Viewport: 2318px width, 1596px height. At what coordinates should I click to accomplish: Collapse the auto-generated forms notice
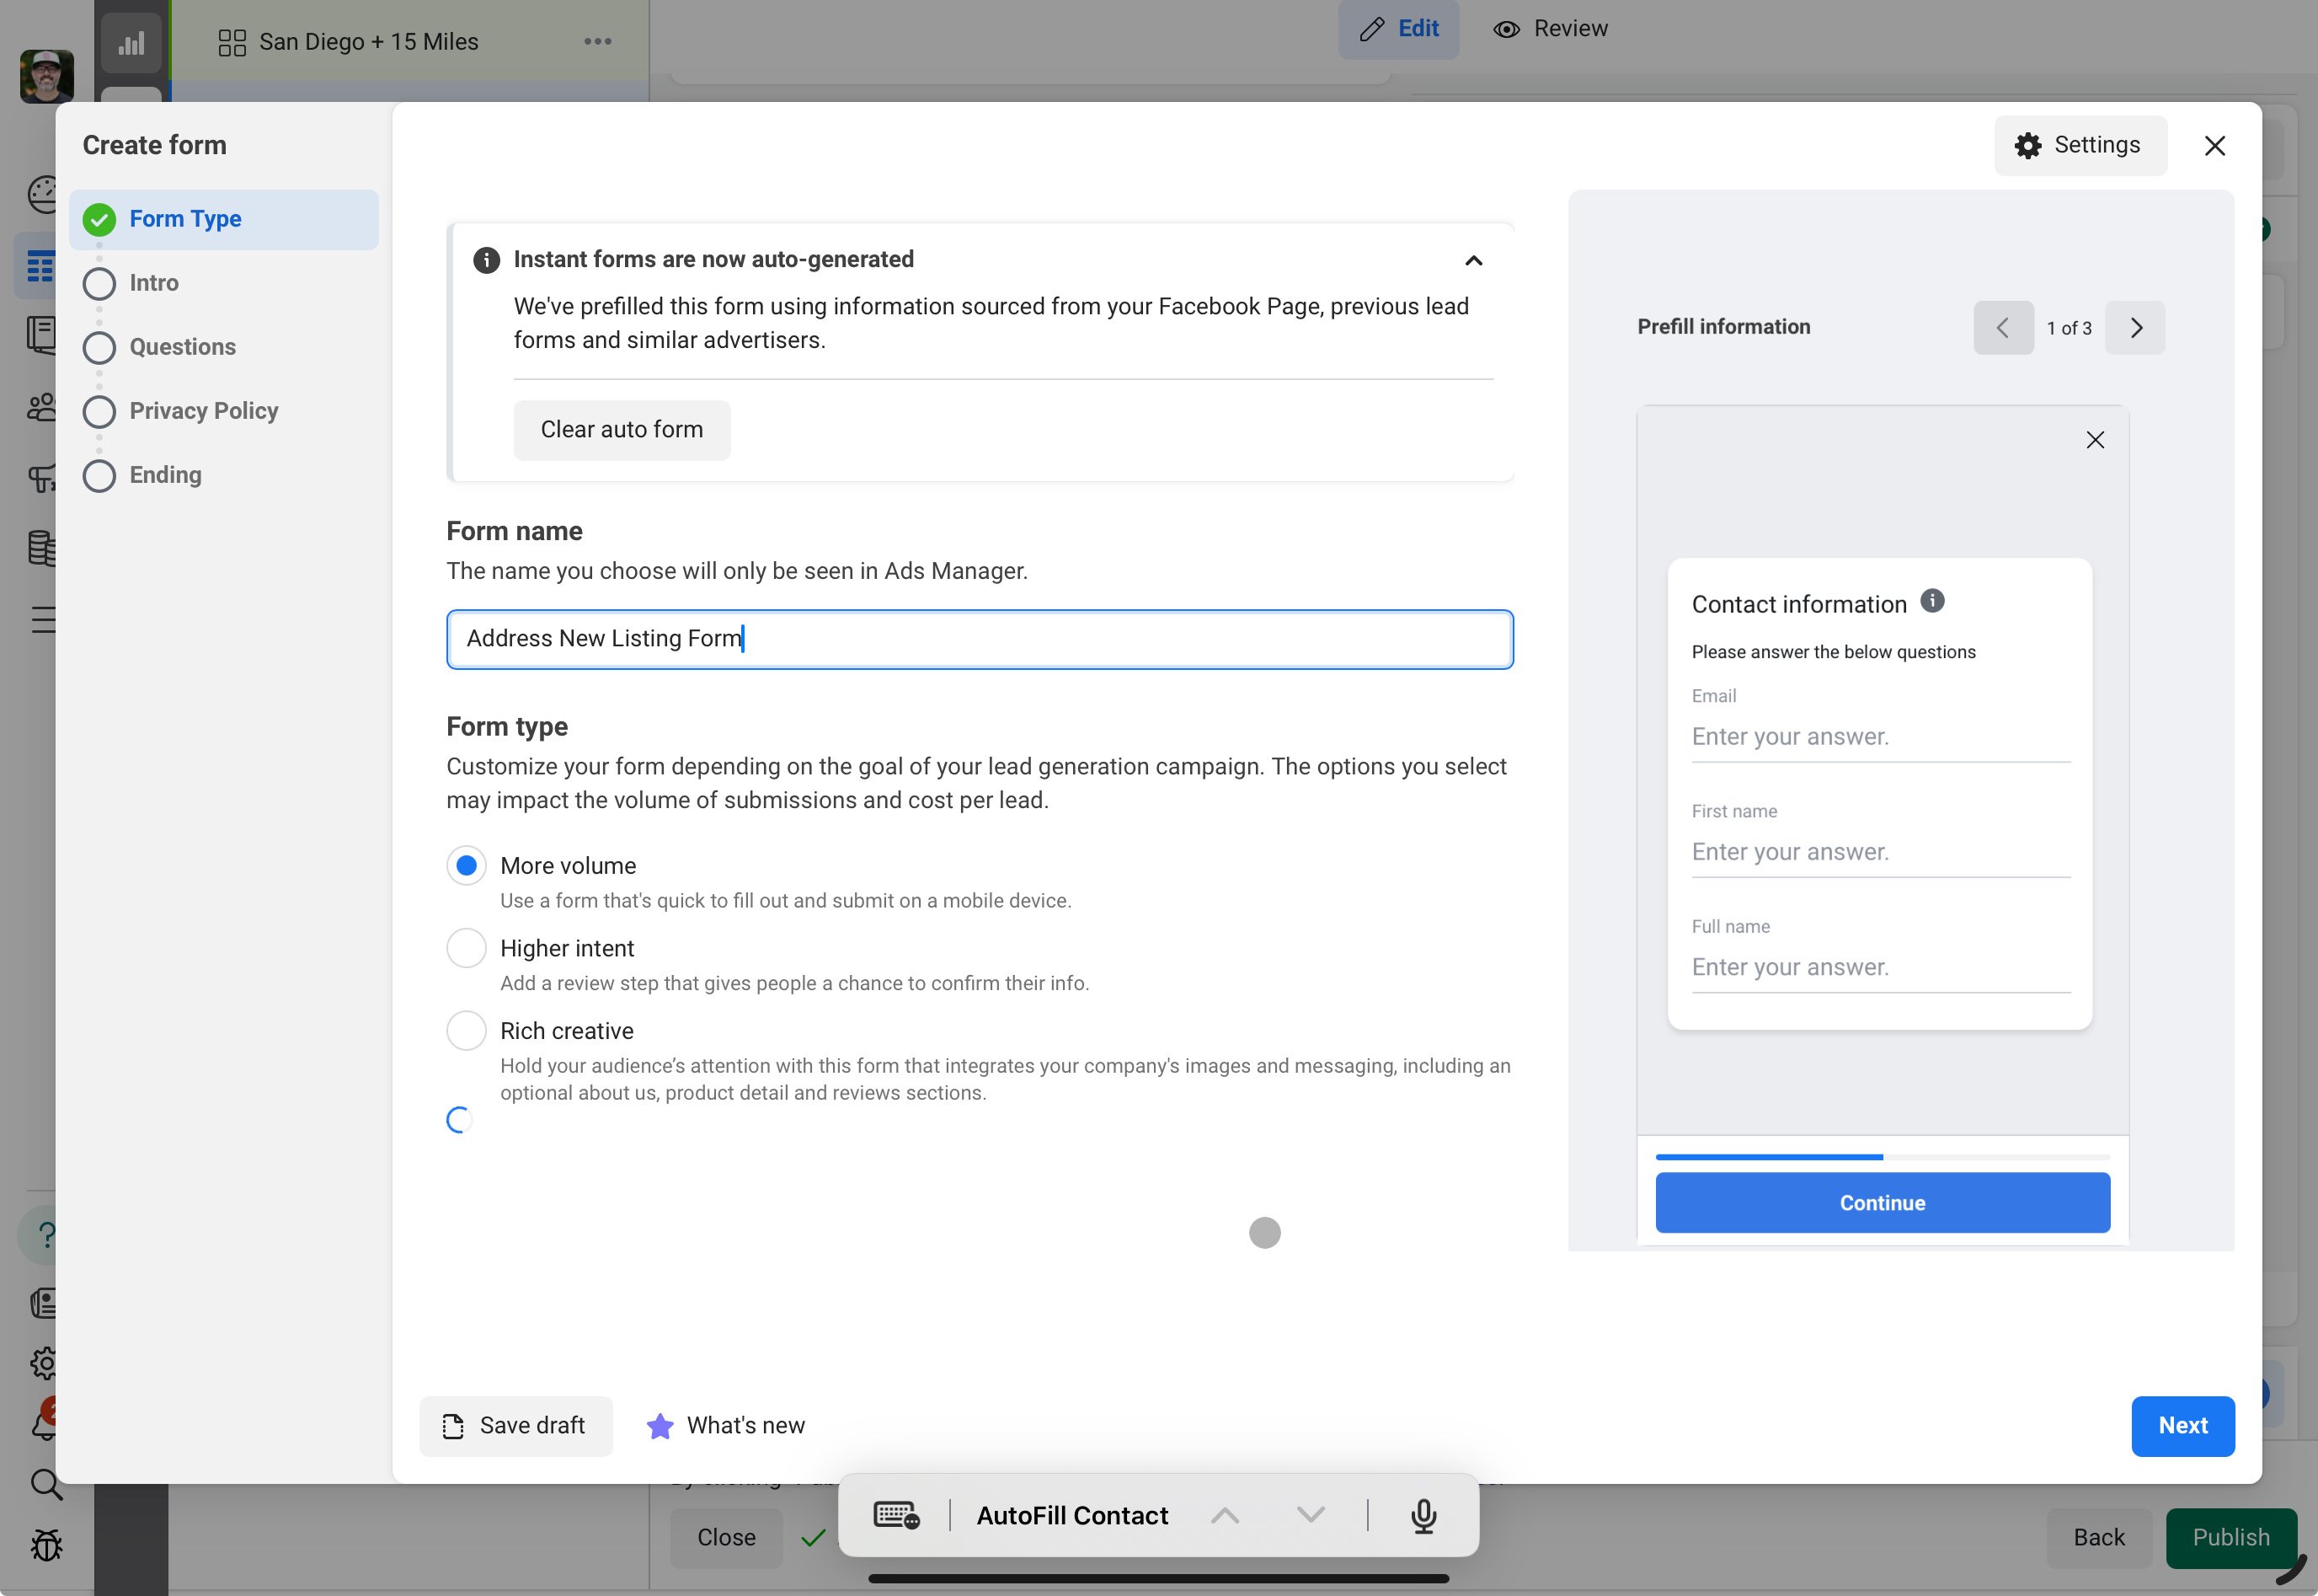1472,261
